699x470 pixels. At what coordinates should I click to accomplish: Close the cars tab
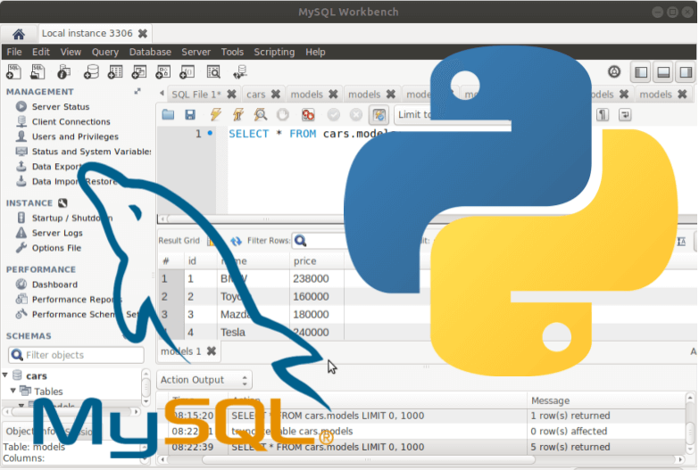(276, 94)
